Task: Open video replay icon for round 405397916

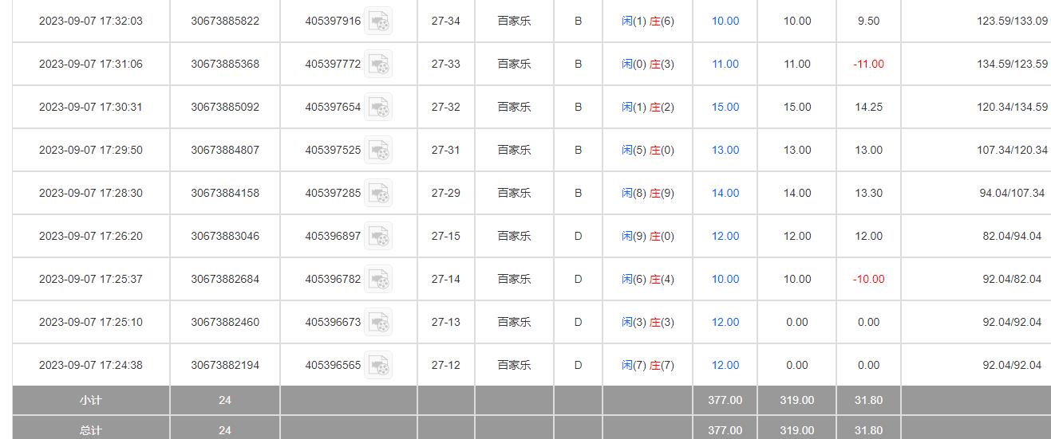Action: [378, 22]
